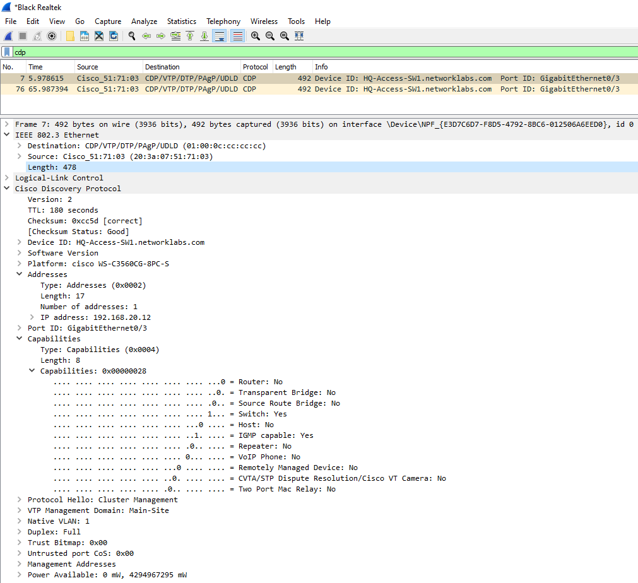Open the Go menu
The height and width of the screenshot is (583, 638).
(x=80, y=21)
